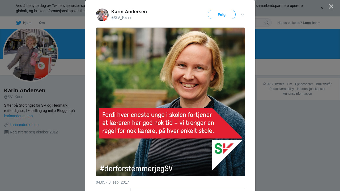
Task: Open the Hjelpesenter footer link
Action: [x=304, y=84]
